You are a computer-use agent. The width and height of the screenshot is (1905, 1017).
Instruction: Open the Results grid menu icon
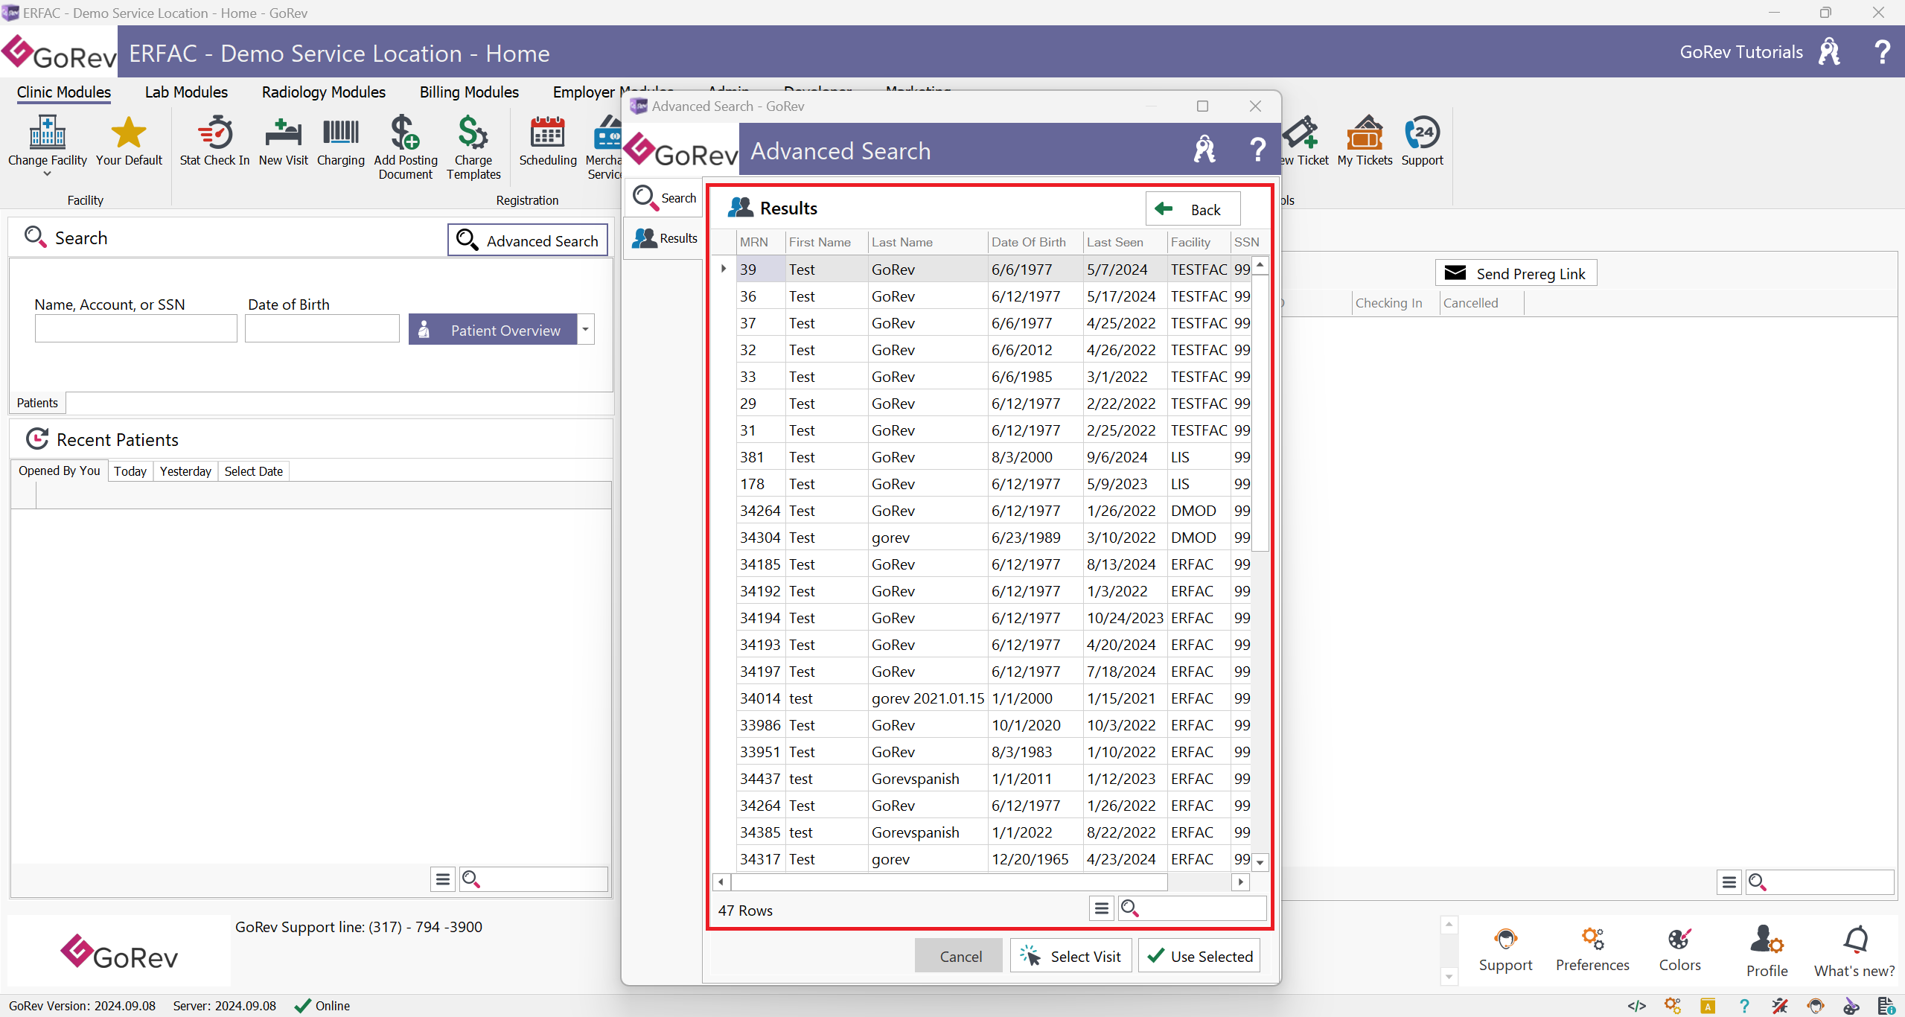point(1102,908)
